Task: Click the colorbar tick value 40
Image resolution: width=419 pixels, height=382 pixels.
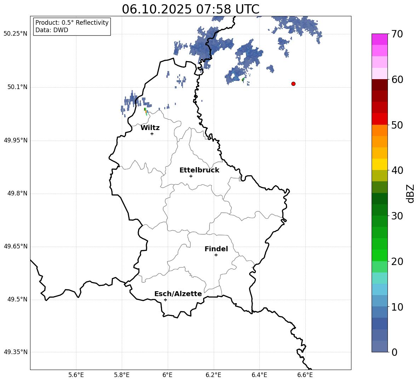Action: (x=397, y=170)
